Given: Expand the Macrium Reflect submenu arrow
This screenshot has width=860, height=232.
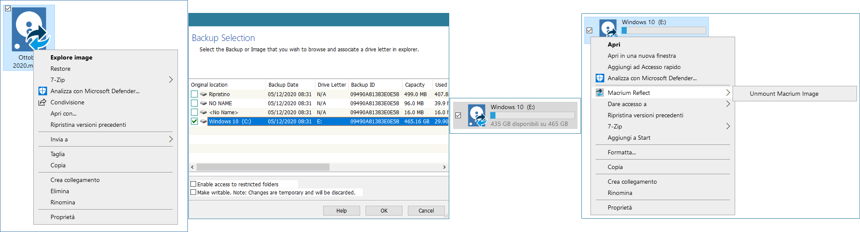Looking at the screenshot, I should (728, 93).
